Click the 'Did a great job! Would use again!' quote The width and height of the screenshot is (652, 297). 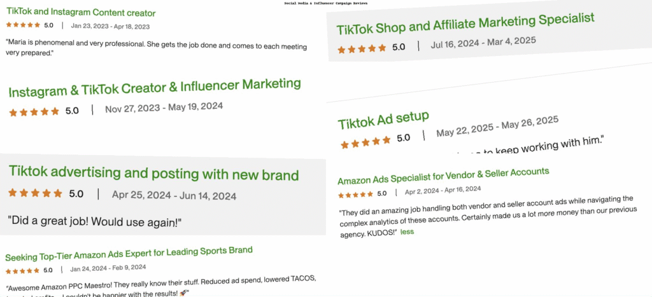pos(96,221)
